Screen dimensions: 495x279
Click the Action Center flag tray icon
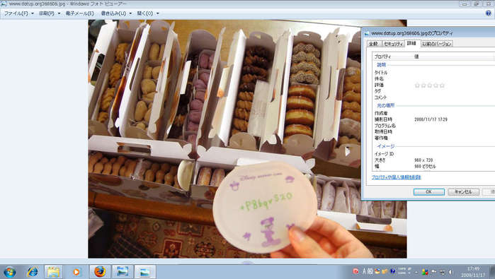coord(434,271)
